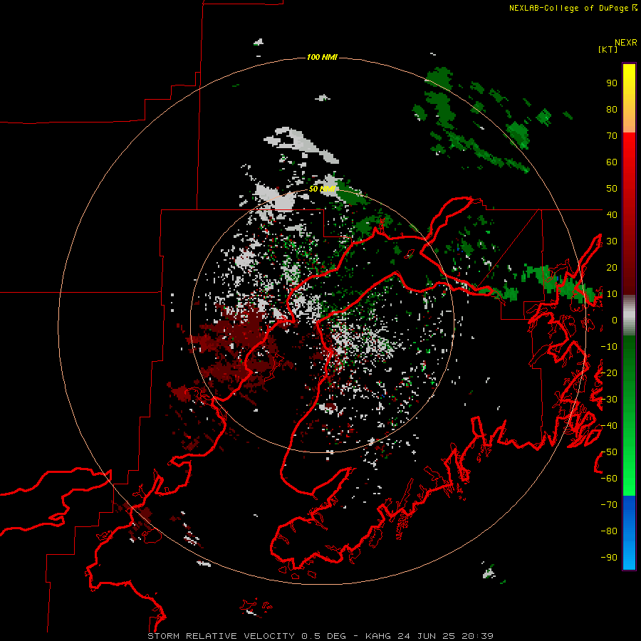Click the 10 value on velocity scale
The width and height of the screenshot is (641, 641).
tap(612, 294)
